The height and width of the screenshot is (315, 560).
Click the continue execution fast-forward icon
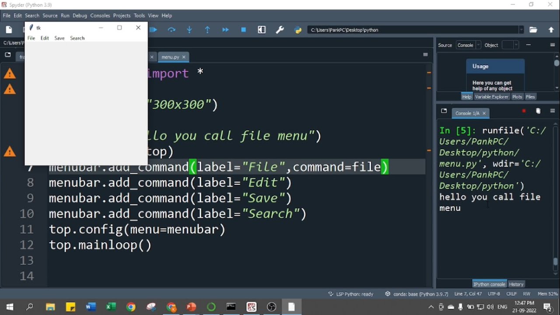tap(225, 30)
